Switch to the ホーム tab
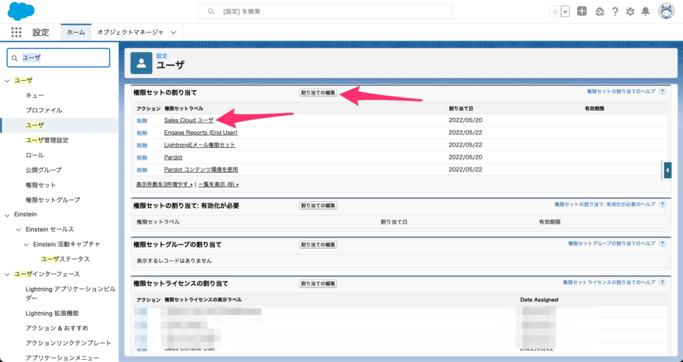This screenshot has height=362, width=683. click(76, 32)
